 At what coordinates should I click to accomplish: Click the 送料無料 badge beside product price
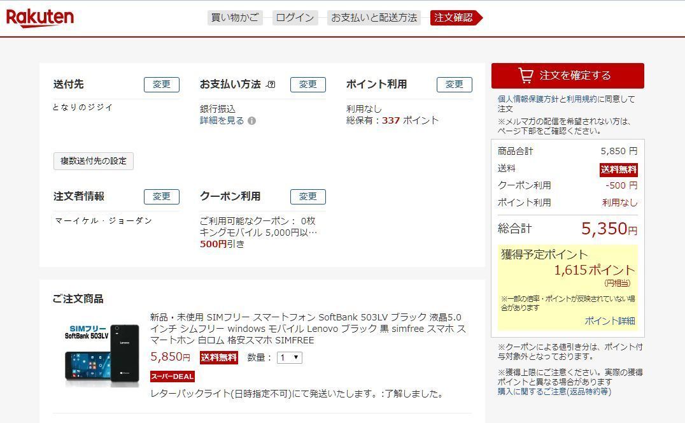click(218, 358)
